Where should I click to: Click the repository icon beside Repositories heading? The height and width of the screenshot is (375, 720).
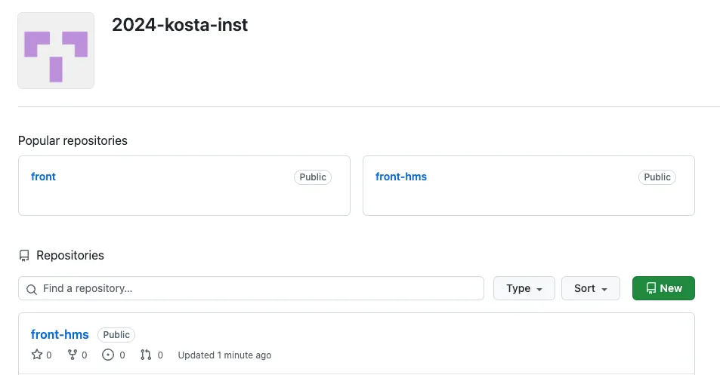[24, 256]
